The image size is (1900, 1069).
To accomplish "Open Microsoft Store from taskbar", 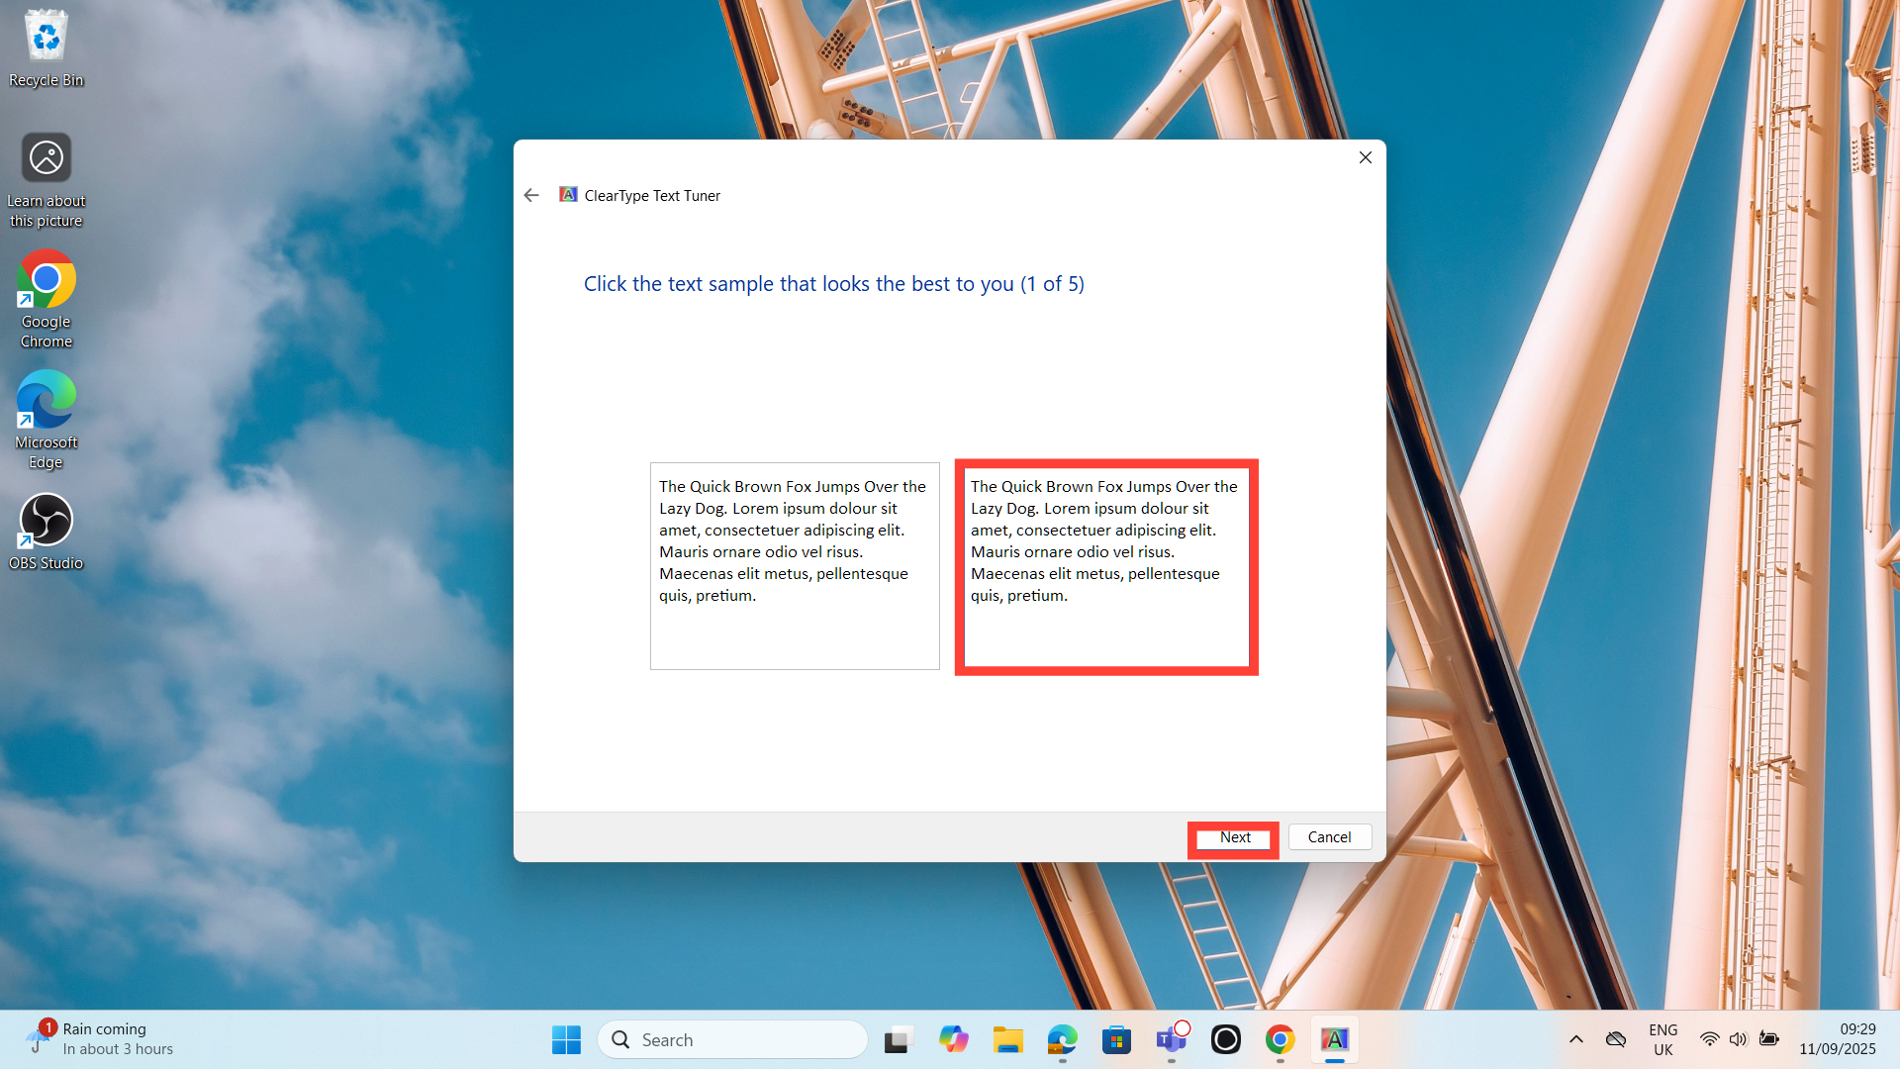I will click(x=1116, y=1039).
